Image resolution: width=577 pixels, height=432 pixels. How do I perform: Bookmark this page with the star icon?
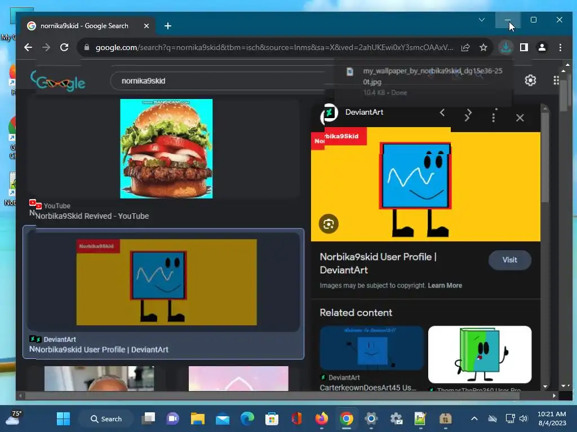[483, 47]
